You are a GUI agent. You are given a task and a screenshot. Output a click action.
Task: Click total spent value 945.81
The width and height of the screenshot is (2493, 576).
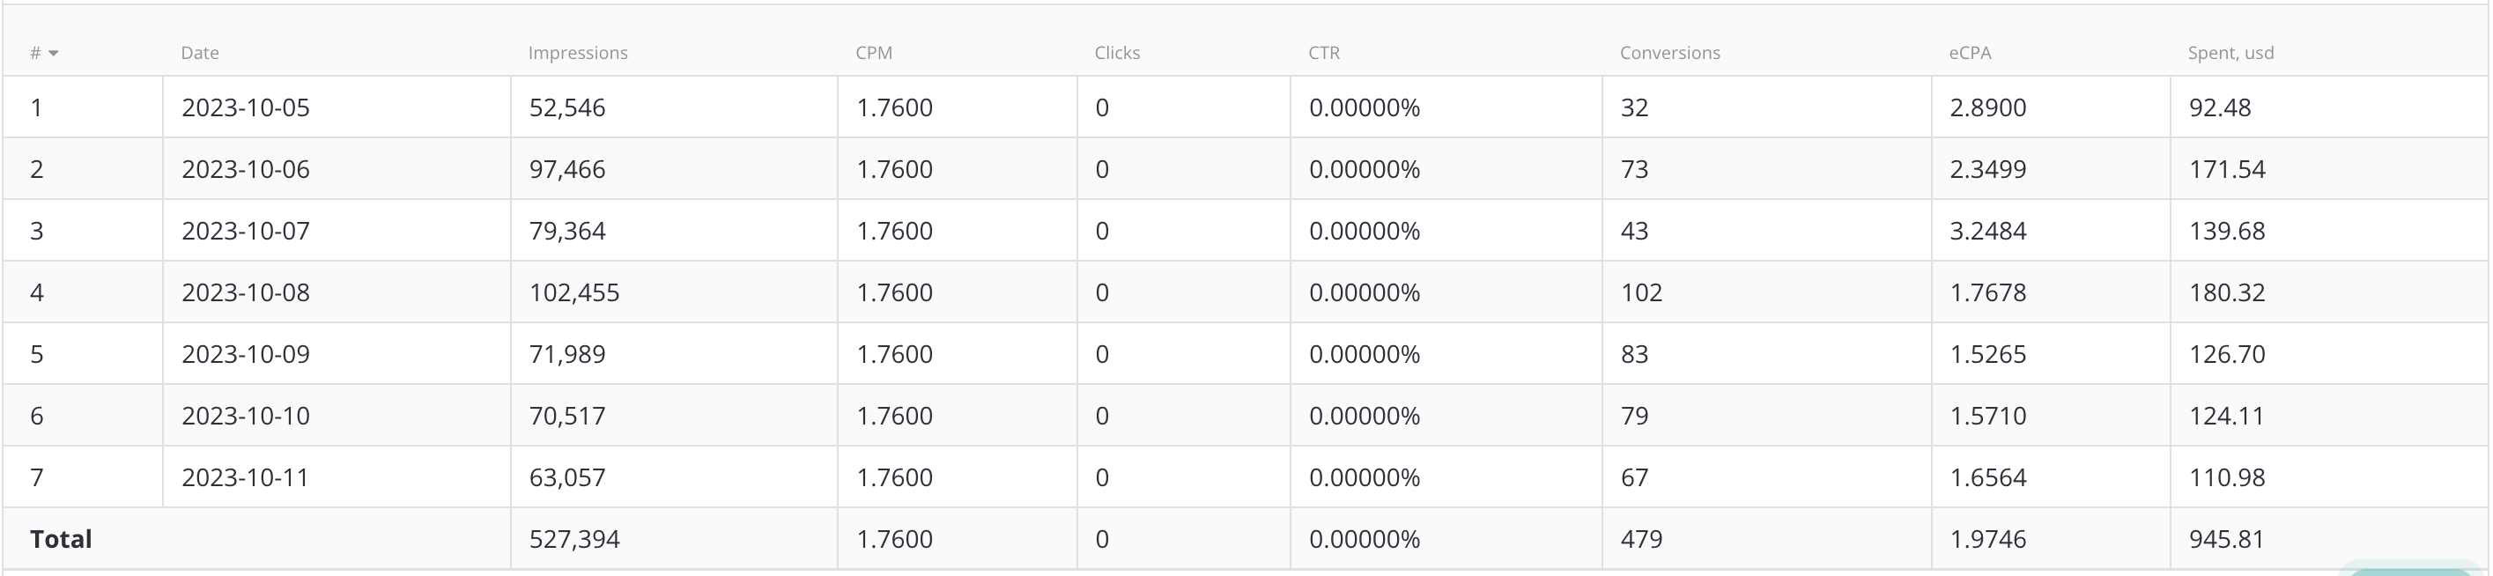[x=2227, y=539]
